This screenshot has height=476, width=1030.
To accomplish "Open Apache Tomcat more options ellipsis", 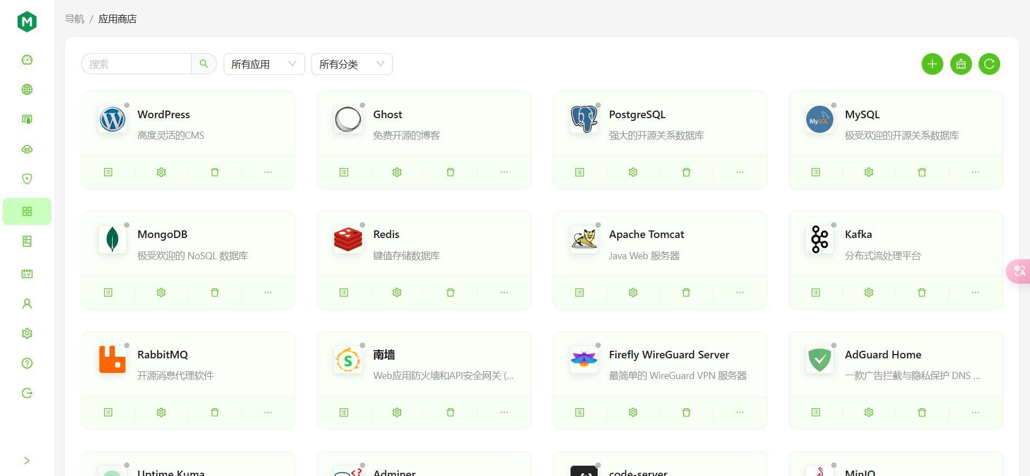I will (x=740, y=293).
